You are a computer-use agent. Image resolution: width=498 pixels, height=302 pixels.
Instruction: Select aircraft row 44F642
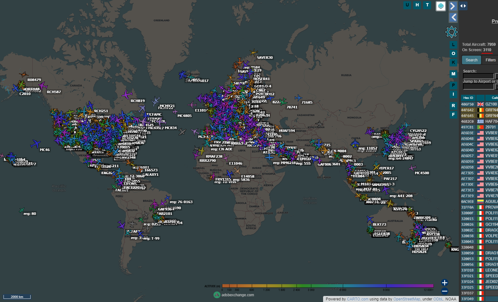(x=480, y=110)
